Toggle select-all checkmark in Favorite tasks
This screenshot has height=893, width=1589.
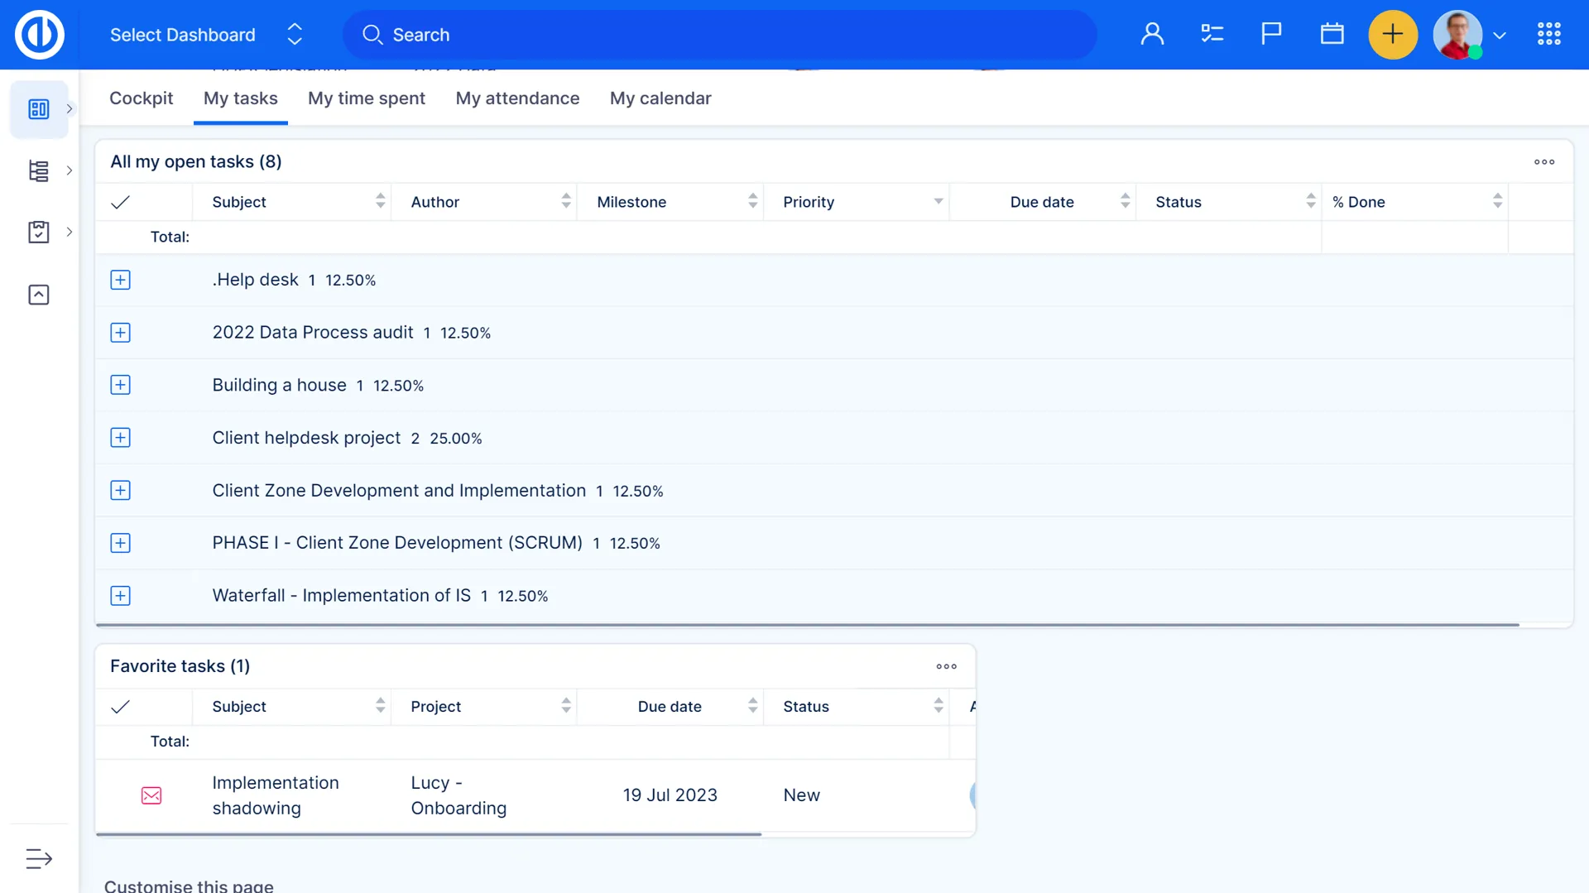121,707
